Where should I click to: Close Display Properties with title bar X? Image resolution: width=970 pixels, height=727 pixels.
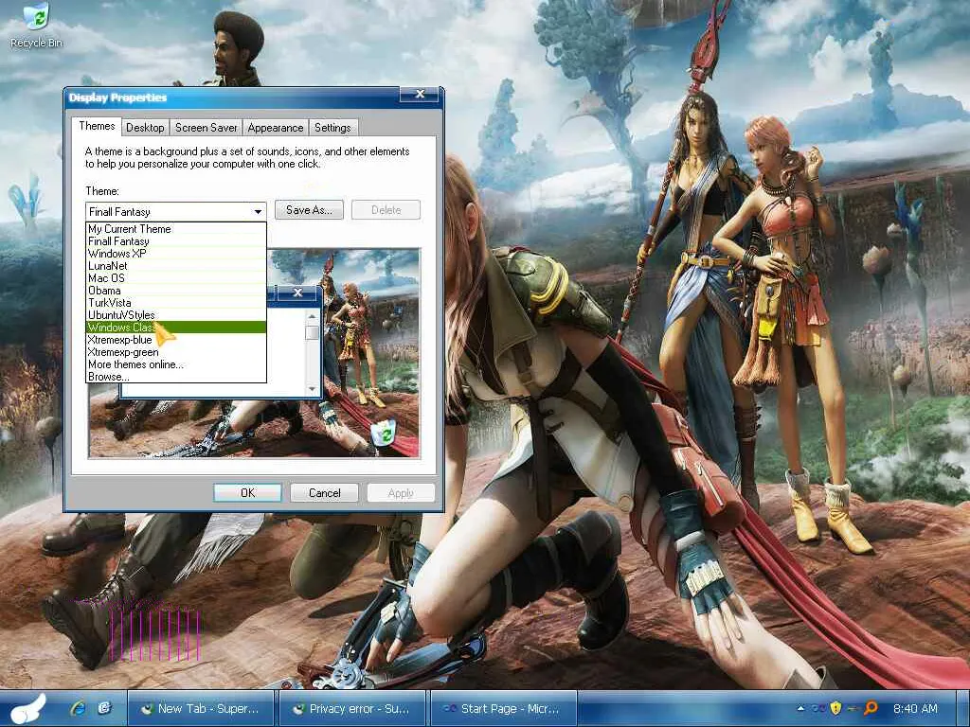pyautogui.click(x=420, y=94)
